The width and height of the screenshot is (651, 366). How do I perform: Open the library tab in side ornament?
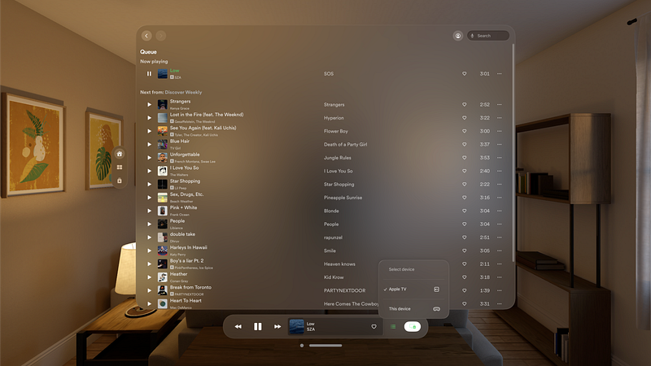point(120,181)
